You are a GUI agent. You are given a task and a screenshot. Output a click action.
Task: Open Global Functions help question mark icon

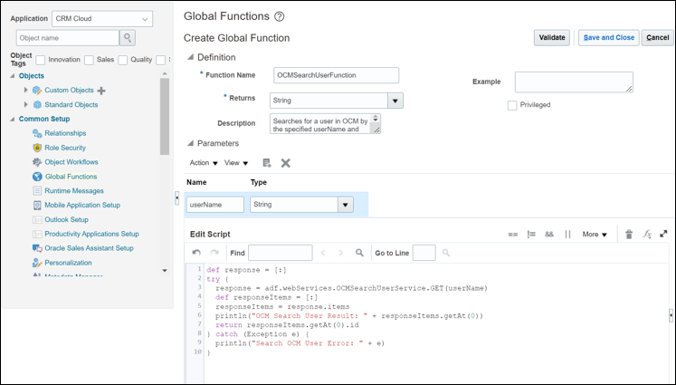point(280,16)
